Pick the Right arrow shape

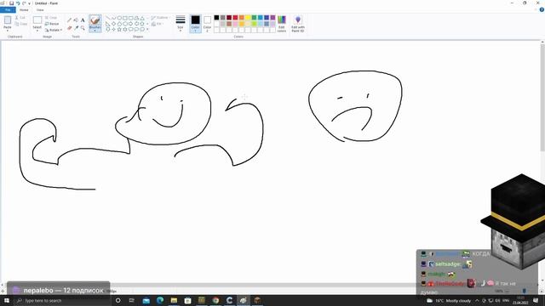click(130, 24)
